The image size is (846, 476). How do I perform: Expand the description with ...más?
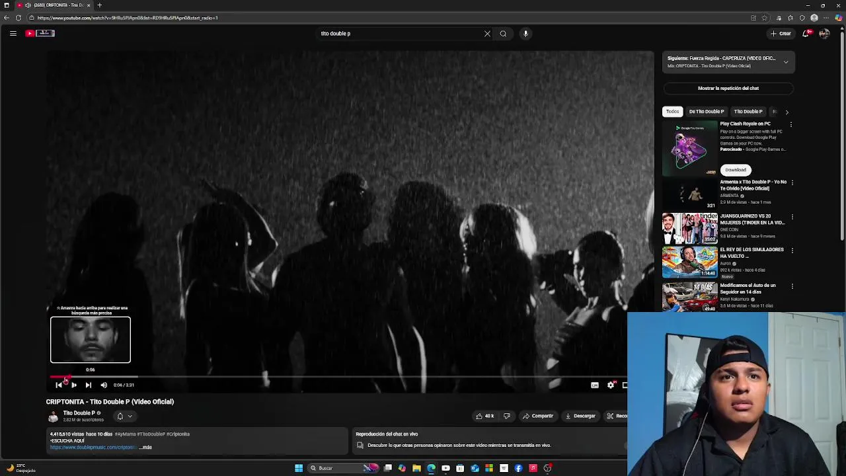145,448
